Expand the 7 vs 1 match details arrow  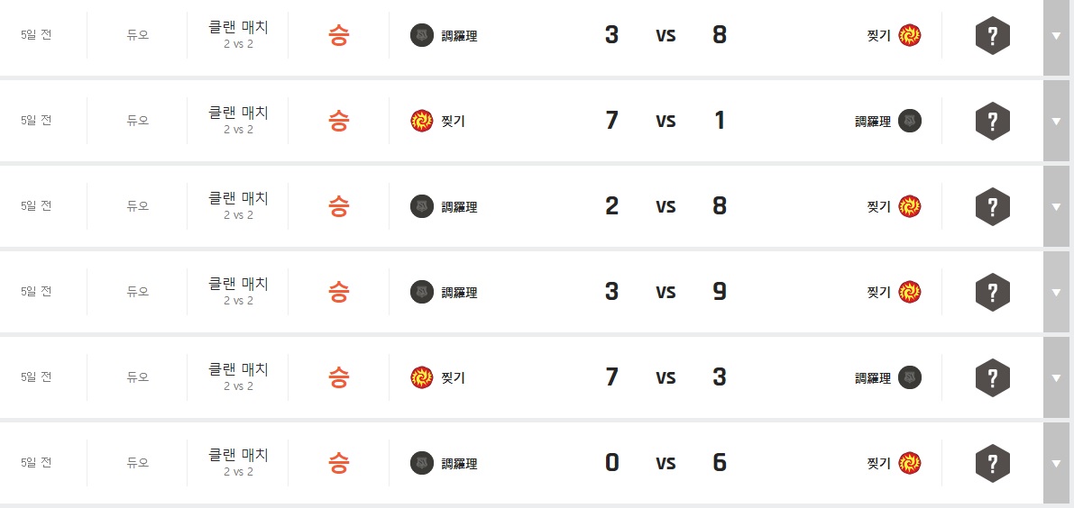[1056, 122]
